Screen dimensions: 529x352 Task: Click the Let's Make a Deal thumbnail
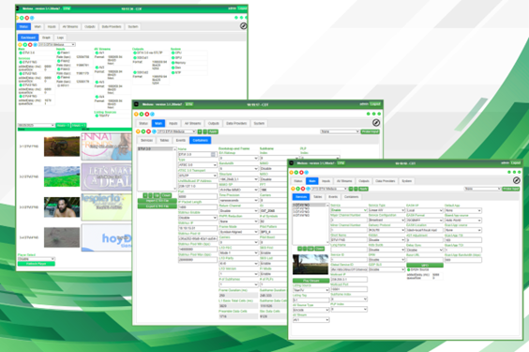pos(106,177)
